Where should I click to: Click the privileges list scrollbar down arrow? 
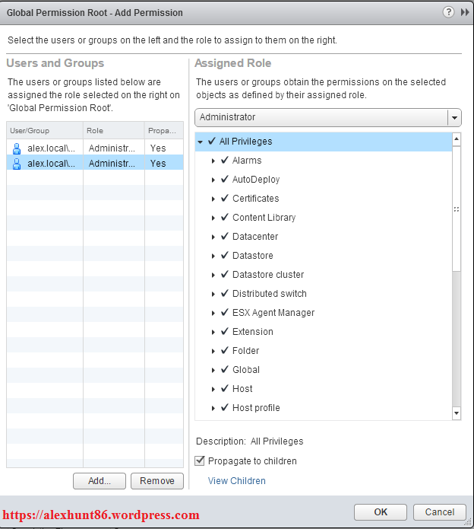point(457,413)
